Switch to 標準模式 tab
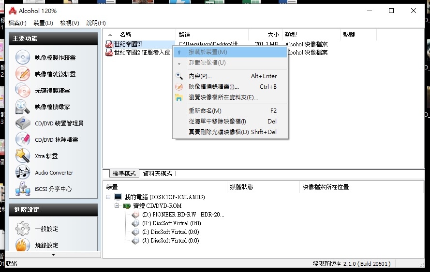The height and width of the screenshot is (272, 430). (x=124, y=174)
